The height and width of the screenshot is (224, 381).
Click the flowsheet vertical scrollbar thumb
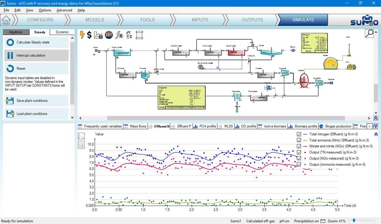pyautogui.click(x=376, y=93)
